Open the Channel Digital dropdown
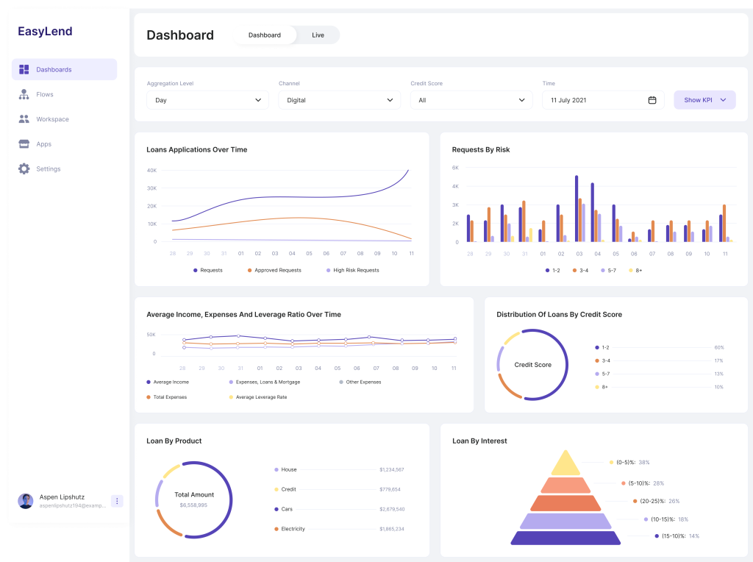753x562 pixels. (339, 100)
